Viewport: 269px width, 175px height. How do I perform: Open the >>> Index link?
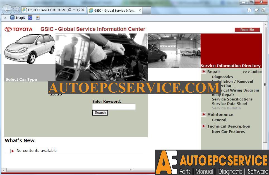tap(252, 72)
